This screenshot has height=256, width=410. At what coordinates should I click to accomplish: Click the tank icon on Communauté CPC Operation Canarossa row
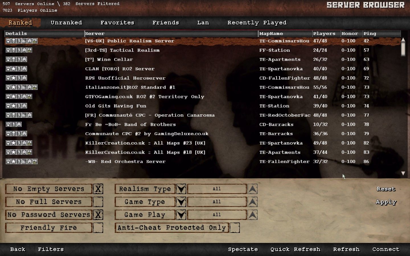pyautogui.click(x=24, y=115)
